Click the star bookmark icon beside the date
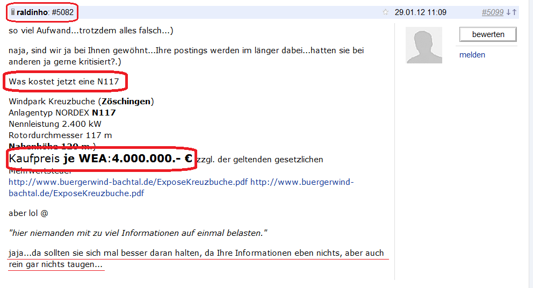This screenshot has height=288, width=533. (x=385, y=12)
